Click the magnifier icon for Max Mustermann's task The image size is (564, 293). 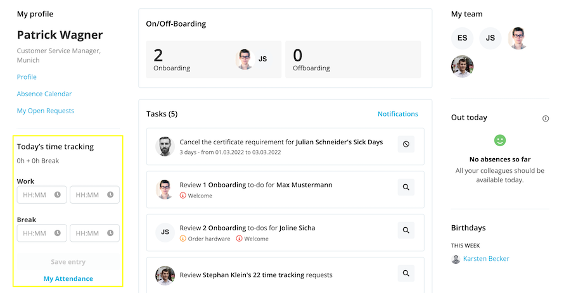click(x=406, y=187)
